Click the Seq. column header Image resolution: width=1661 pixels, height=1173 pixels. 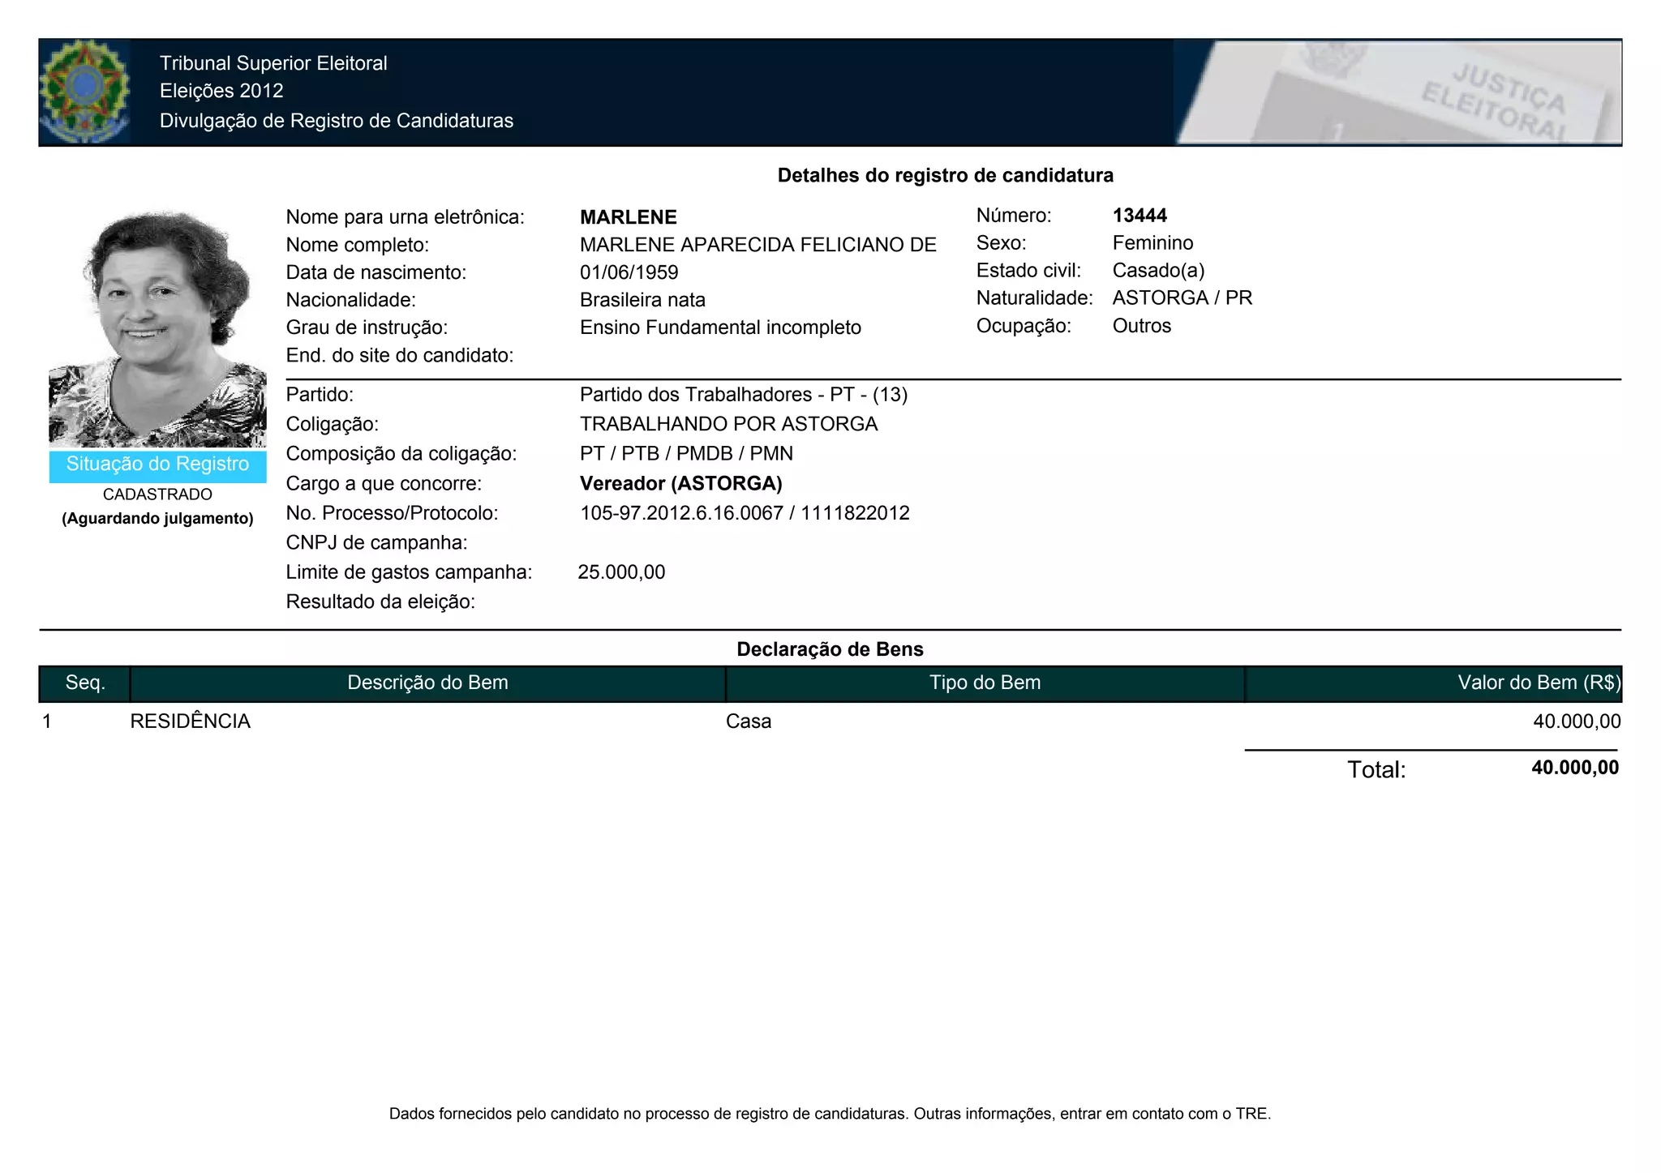(85, 683)
